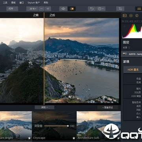142x142 pixels.
Task: Apply the Architecture Bright preset thumbnail
Action: point(16,126)
